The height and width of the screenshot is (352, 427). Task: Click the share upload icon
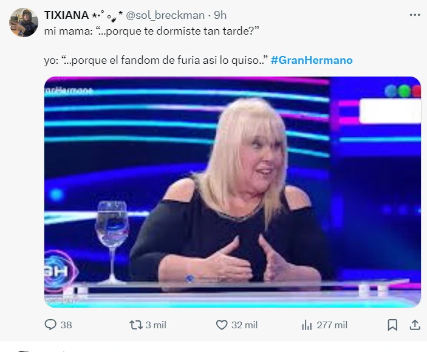pos(415,325)
